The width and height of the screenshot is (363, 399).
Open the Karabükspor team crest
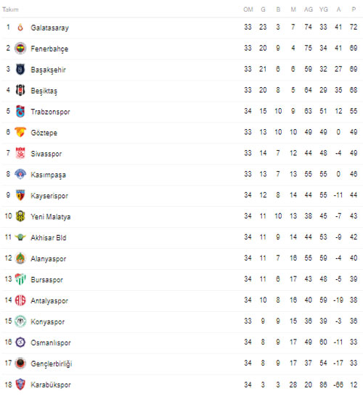[20, 384]
